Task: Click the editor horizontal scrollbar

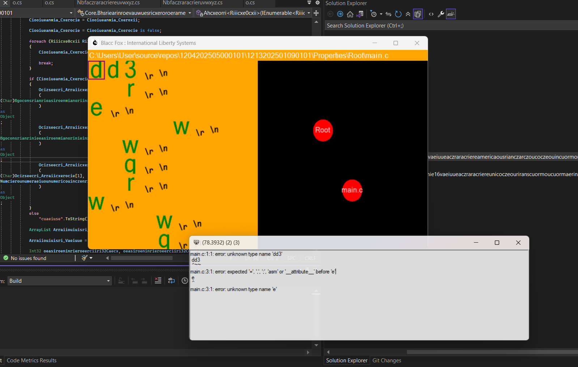Action: 142,258
